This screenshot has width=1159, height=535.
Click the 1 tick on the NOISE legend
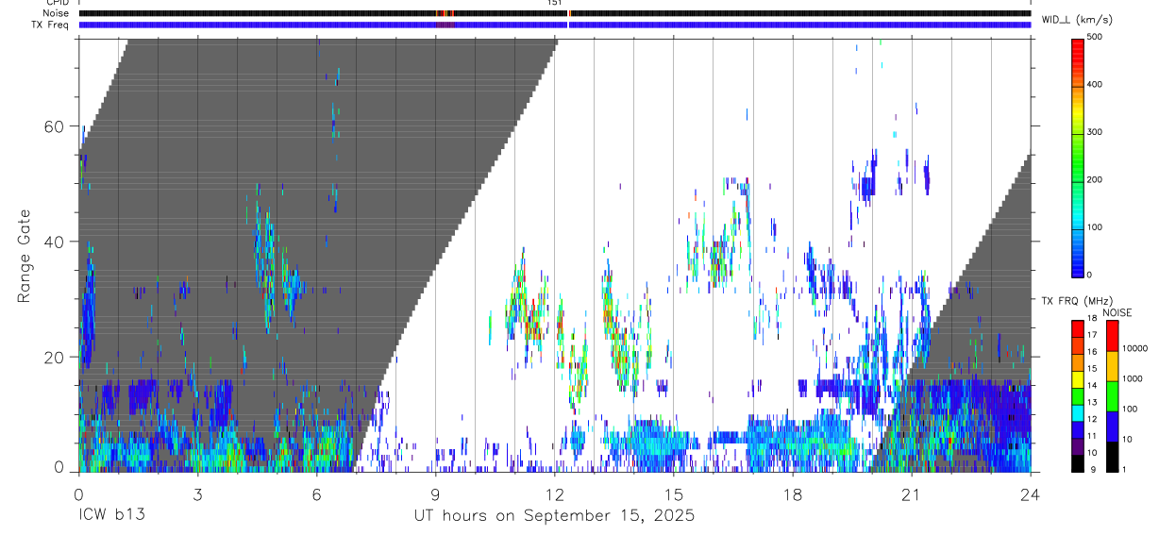(x=1123, y=469)
